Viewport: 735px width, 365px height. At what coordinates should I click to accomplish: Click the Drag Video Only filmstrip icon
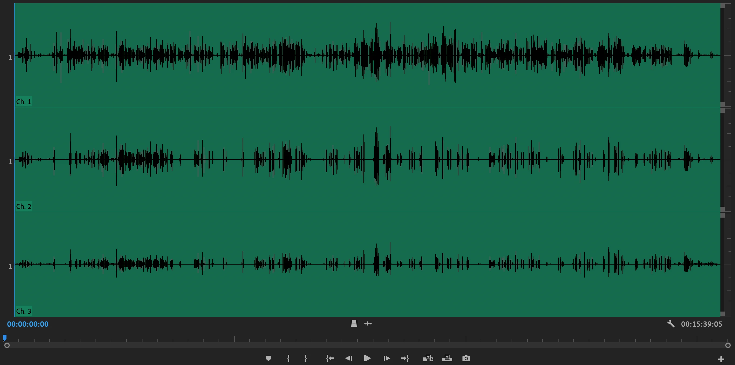pos(354,323)
